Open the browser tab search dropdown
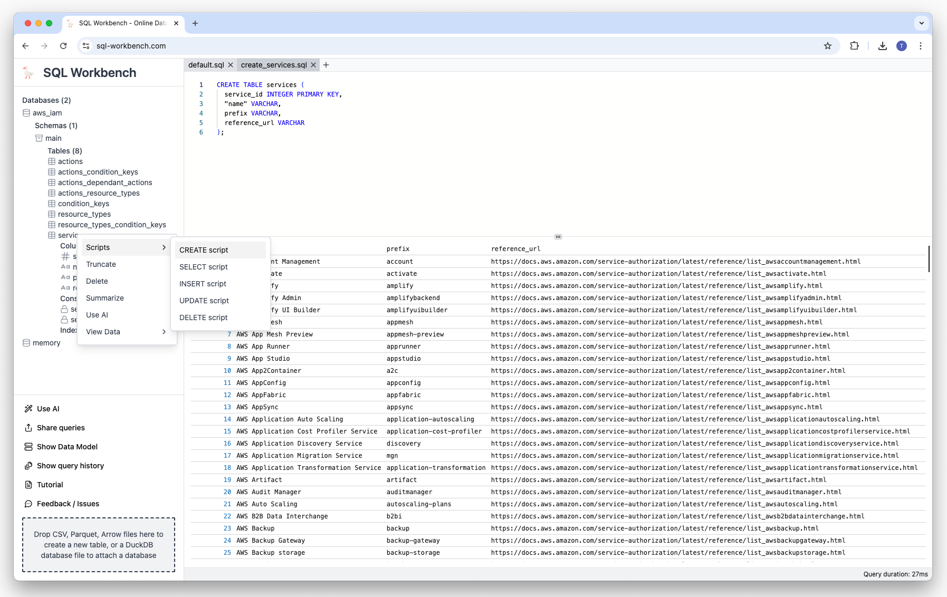This screenshot has width=947, height=597. click(921, 23)
